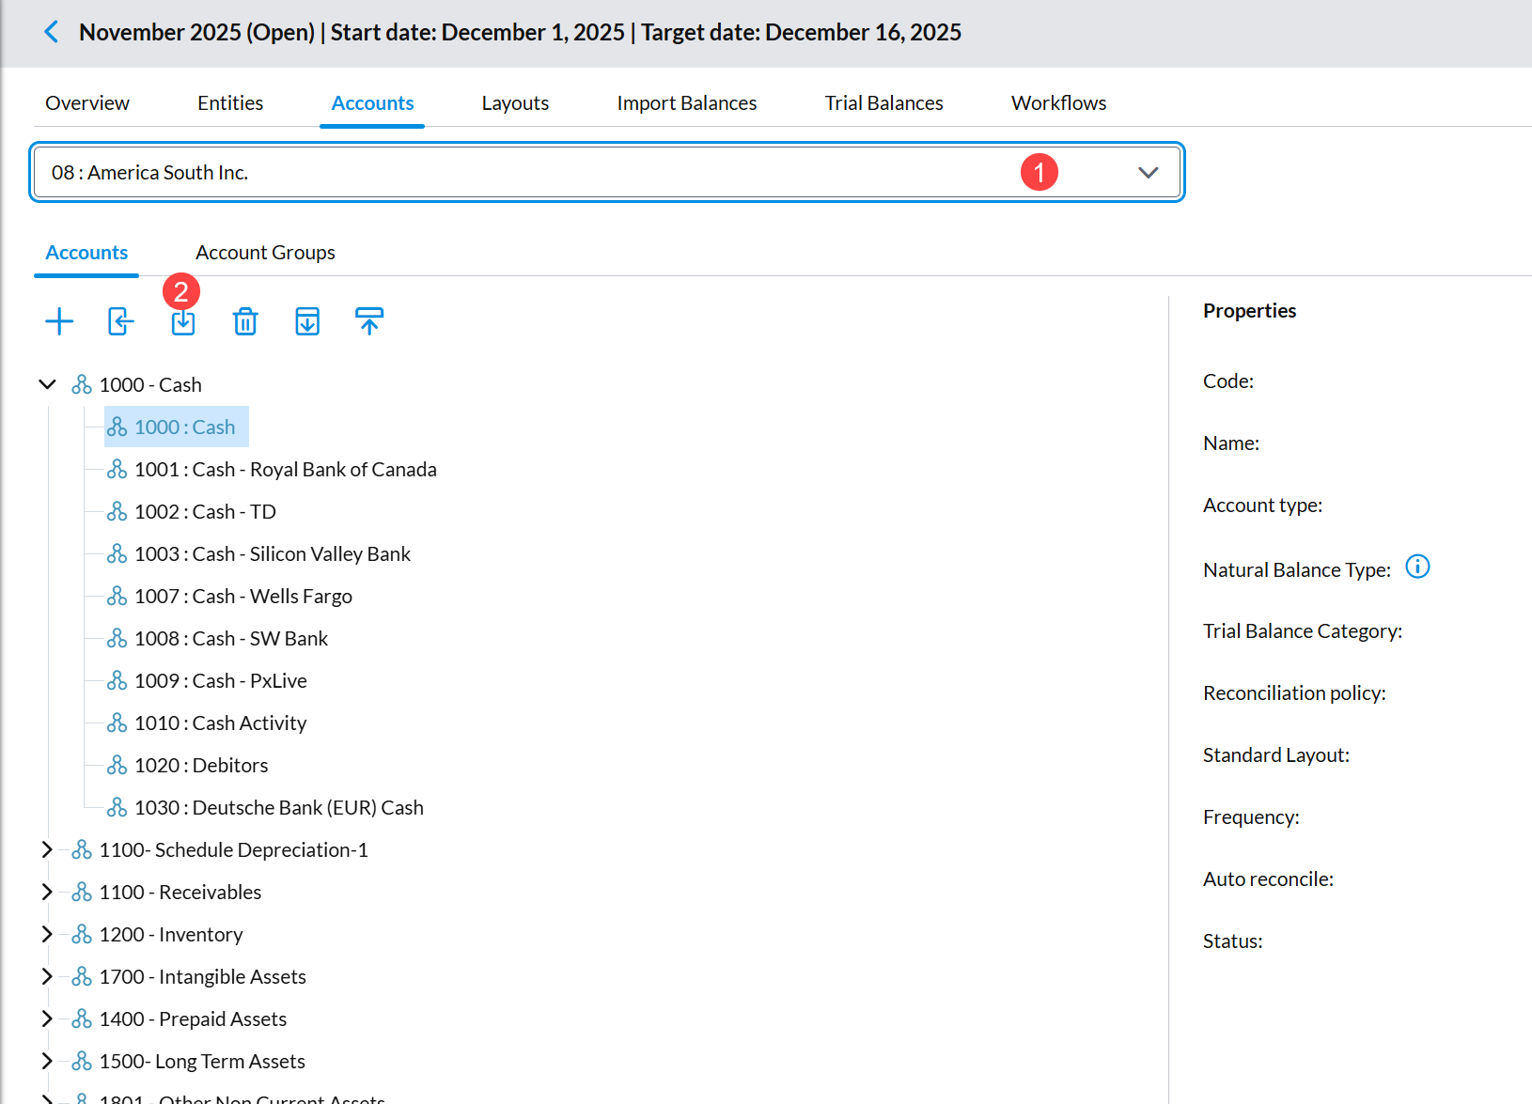This screenshot has height=1104, width=1532.
Task: Click the download arrow toolbar icon
Action: pyautogui.click(x=307, y=321)
